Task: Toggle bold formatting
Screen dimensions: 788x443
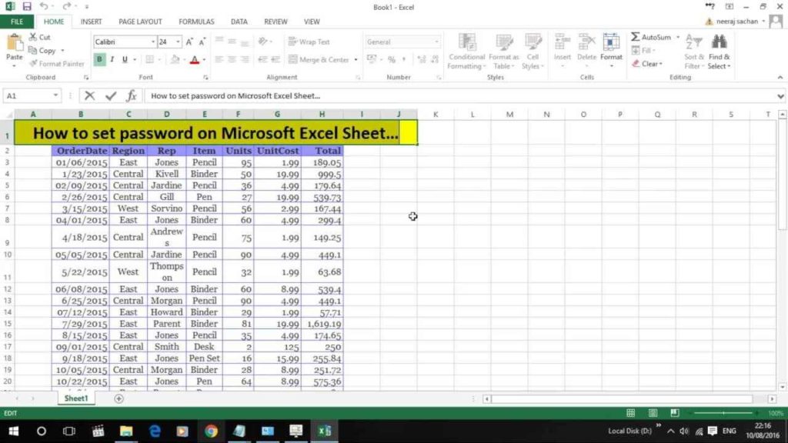Action: coord(98,59)
